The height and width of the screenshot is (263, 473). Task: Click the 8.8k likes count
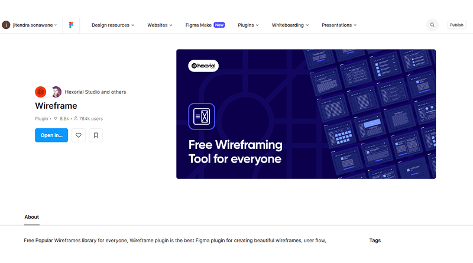pos(61,119)
